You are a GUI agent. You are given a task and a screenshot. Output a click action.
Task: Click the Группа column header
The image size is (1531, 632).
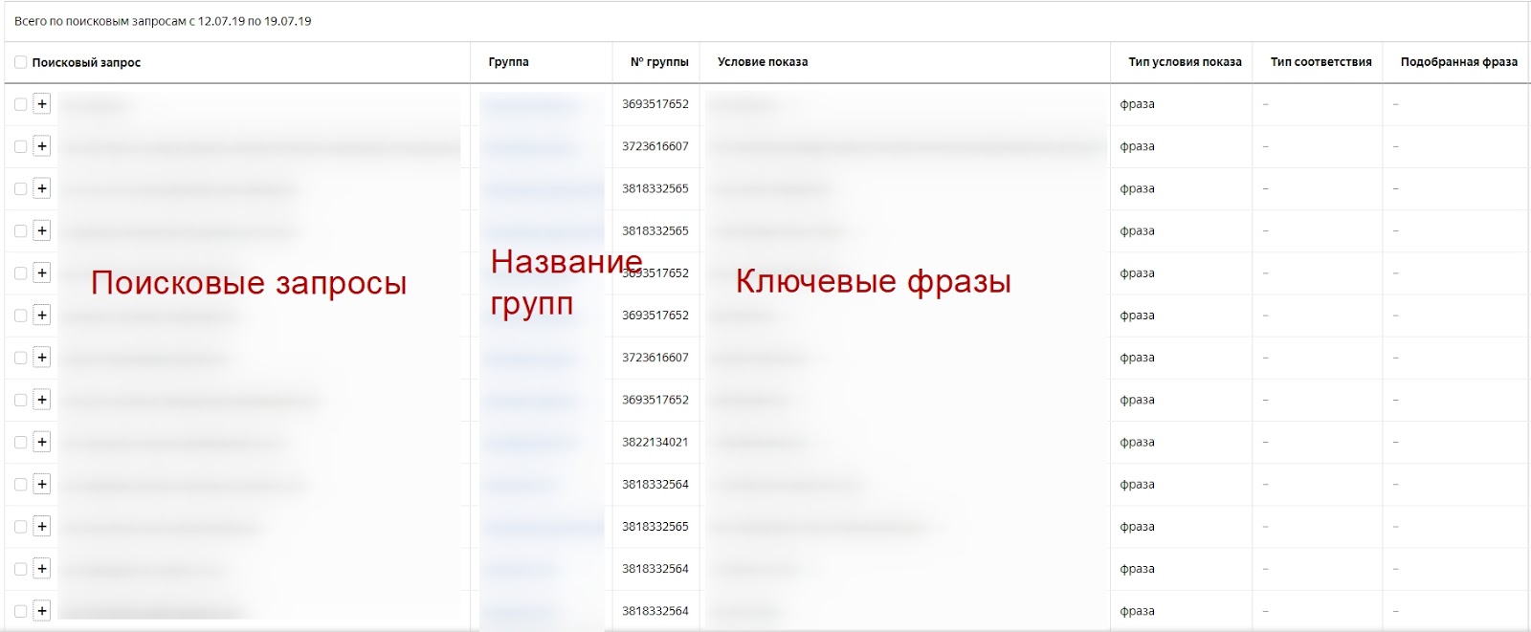508,62
